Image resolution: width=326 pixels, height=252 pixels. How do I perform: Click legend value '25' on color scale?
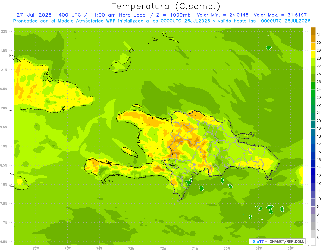coord(319,82)
